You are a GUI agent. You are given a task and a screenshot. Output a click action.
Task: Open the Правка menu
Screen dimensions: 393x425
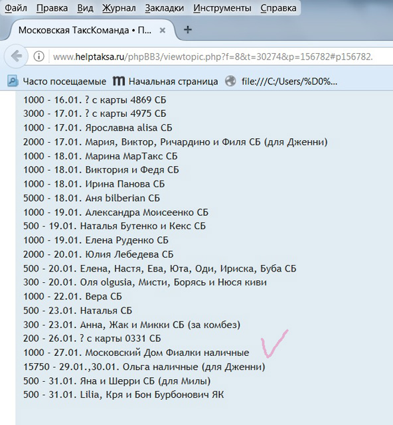click(x=52, y=8)
